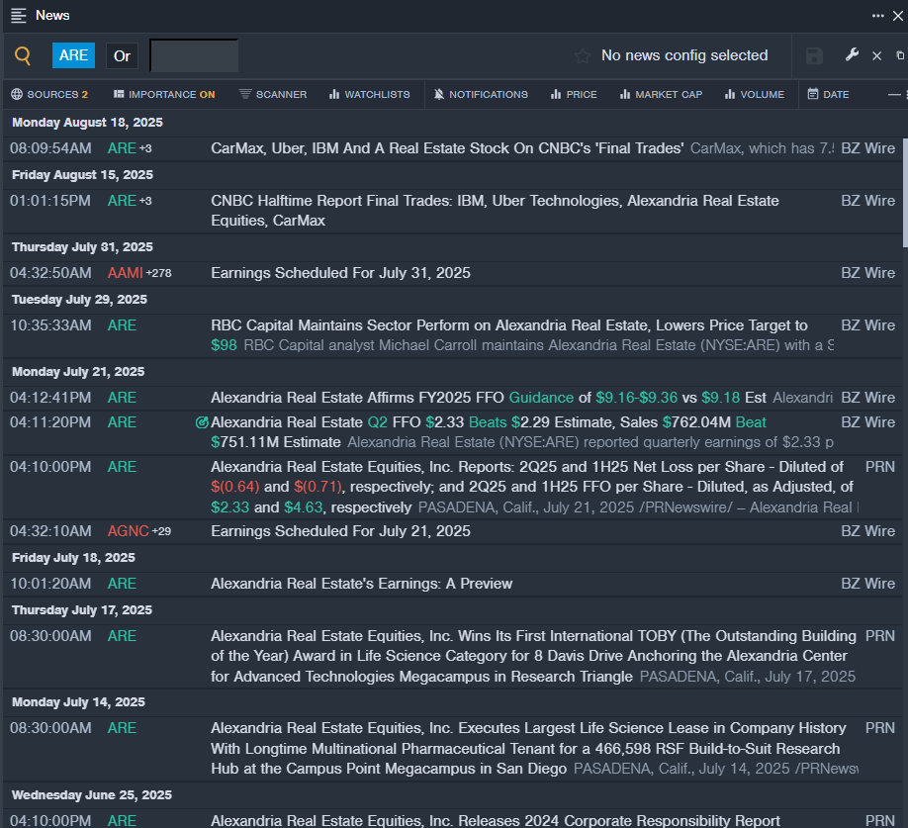Click the orange search magnifier icon
The width and height of the screenshot is (908, 828).
(x=23, y=55)
